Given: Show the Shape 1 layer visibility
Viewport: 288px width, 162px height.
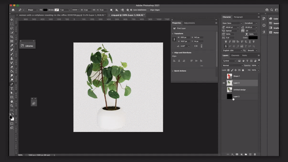Looking at the screenshot, I should coord(224,76).
